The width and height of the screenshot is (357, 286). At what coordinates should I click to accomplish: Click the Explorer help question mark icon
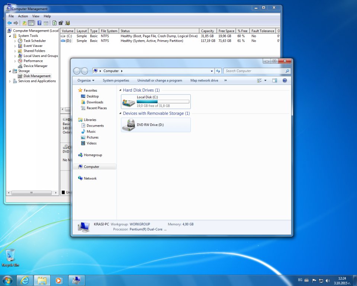(284, 80)
